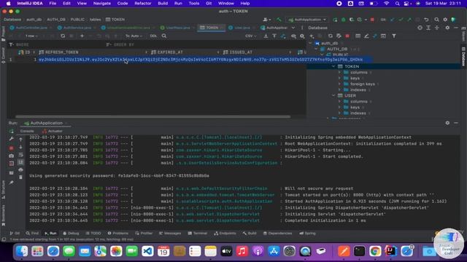Collapse the TOKEN table node

click(333, 66)
